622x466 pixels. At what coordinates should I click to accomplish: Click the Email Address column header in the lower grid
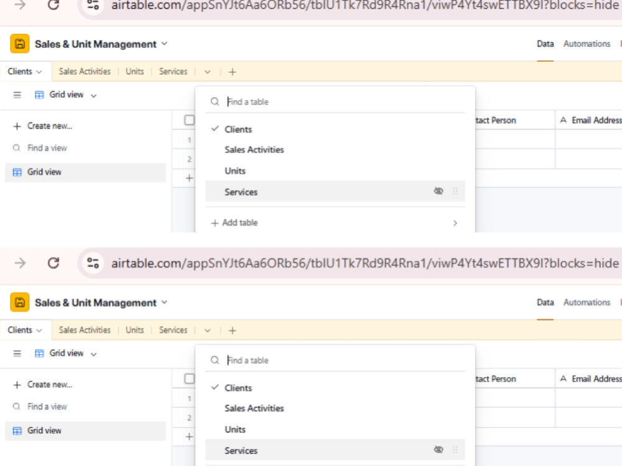[588, 379]
